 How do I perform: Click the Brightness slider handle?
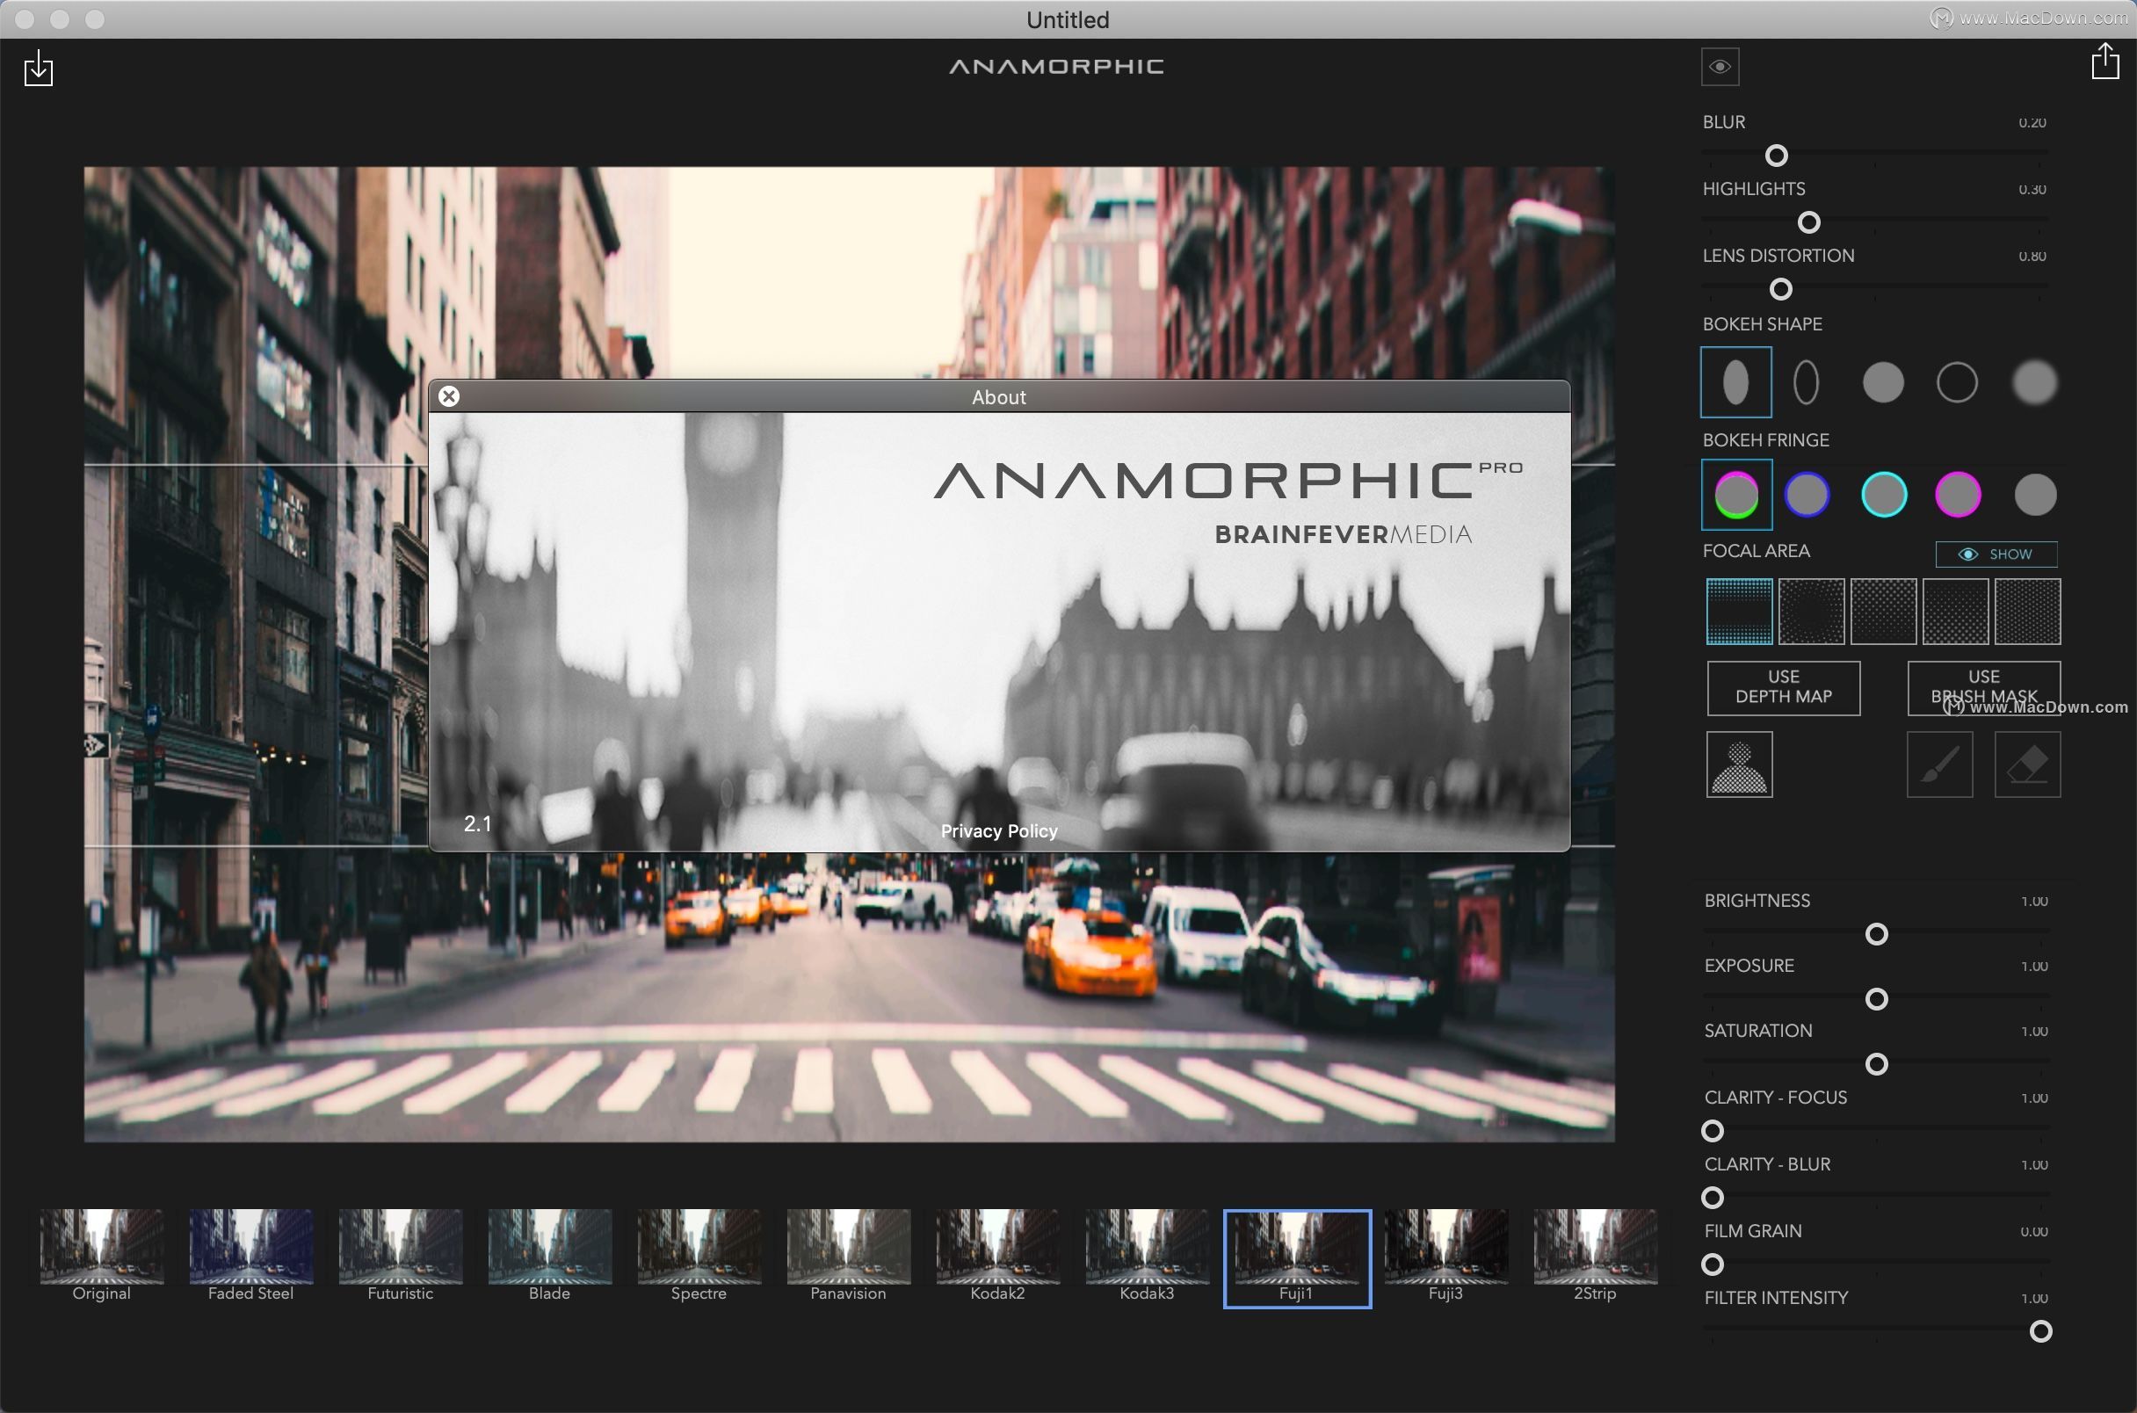tap(1876, 934)
